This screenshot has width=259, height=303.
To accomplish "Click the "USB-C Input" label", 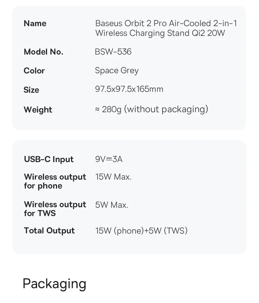I will 49,159.
